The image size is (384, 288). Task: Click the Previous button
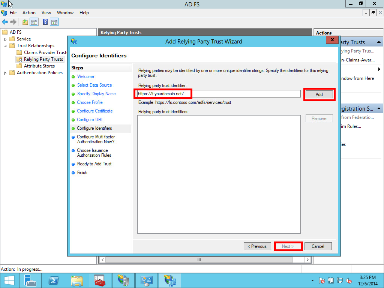click(257, 246)
